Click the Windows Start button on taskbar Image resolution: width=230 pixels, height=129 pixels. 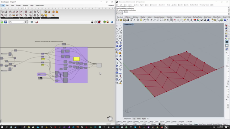pos(2,127)
